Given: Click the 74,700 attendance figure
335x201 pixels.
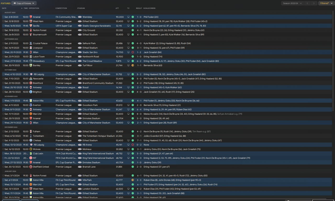Looking at the screenshot, I should pyautogui.click(x=120, y=52).
